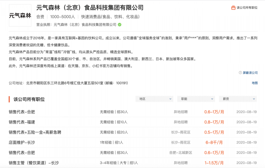The image size is (265, 168).
Task: Click the 屏蔽该公司 block company link
Action: (x=250, y=73)
